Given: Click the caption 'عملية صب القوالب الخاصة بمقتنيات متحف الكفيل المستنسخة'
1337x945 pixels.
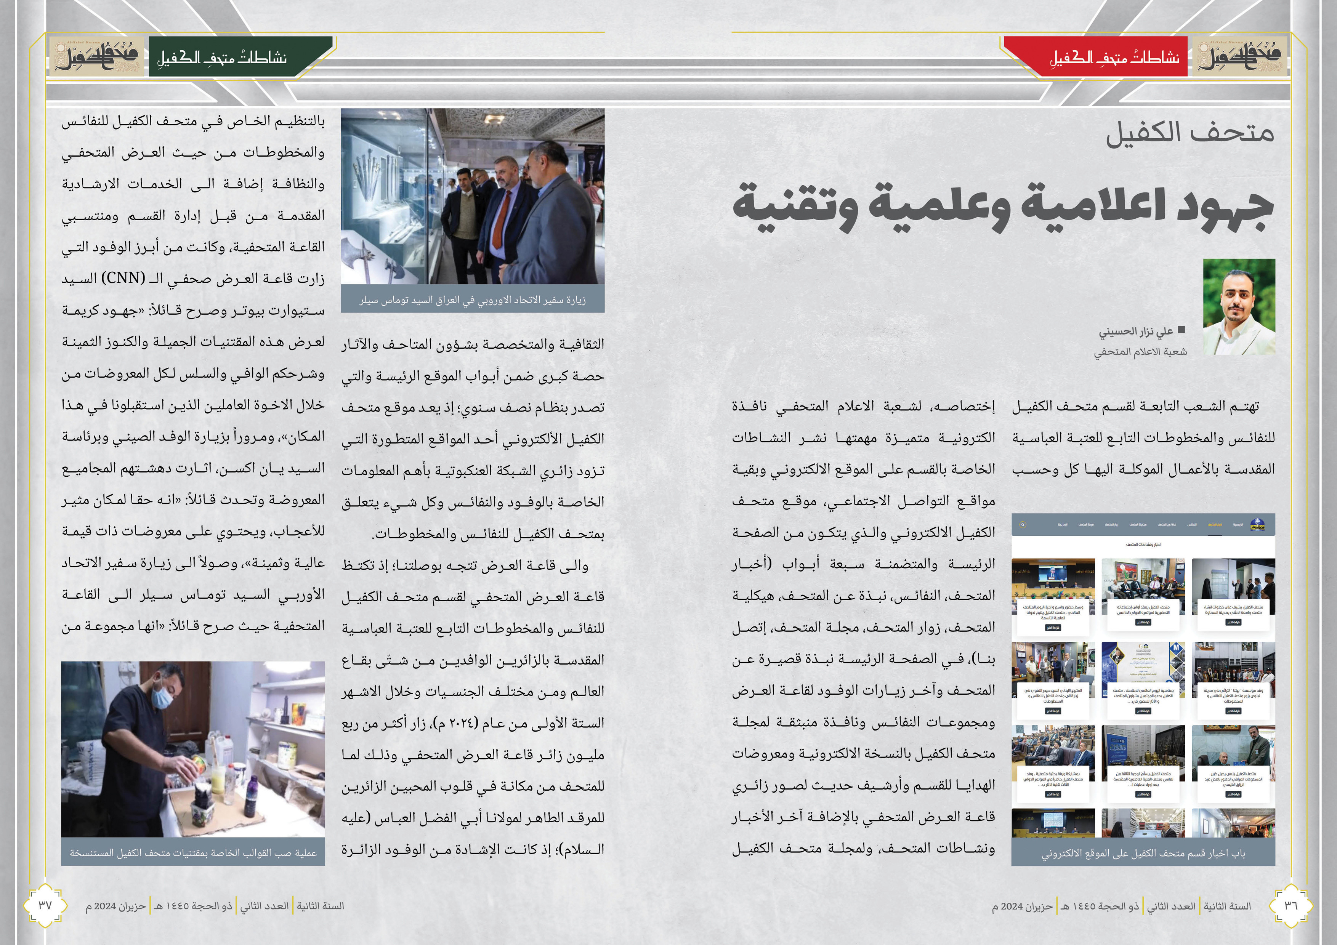Looking at the screenshot, I should [x=193, y=853].
